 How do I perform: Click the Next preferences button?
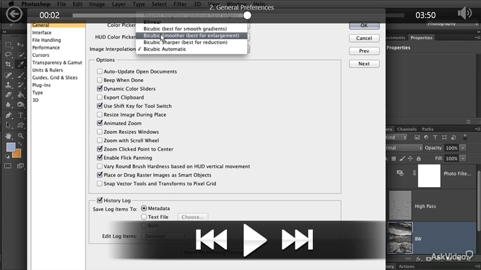pos(364,64)
